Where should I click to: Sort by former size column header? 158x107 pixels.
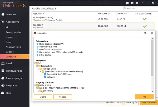122,14
